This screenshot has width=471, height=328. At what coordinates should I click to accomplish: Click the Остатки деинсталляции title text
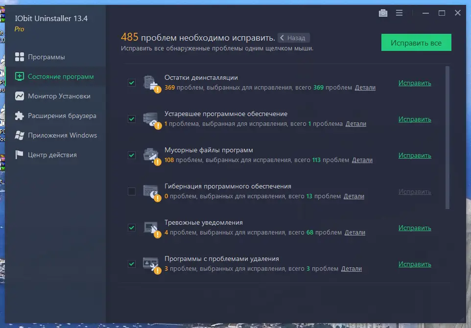point(201,77)
